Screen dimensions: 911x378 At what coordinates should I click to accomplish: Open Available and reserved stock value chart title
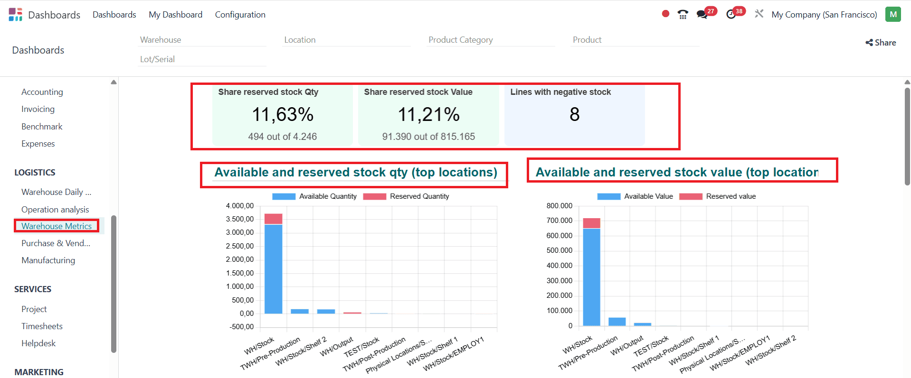point(677,172)
